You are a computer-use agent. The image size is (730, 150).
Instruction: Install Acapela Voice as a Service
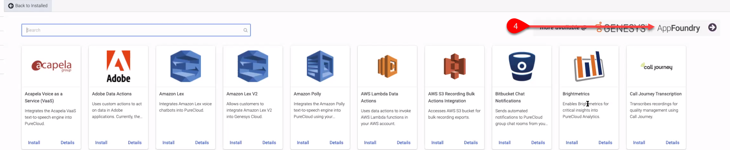click(34, 143)
